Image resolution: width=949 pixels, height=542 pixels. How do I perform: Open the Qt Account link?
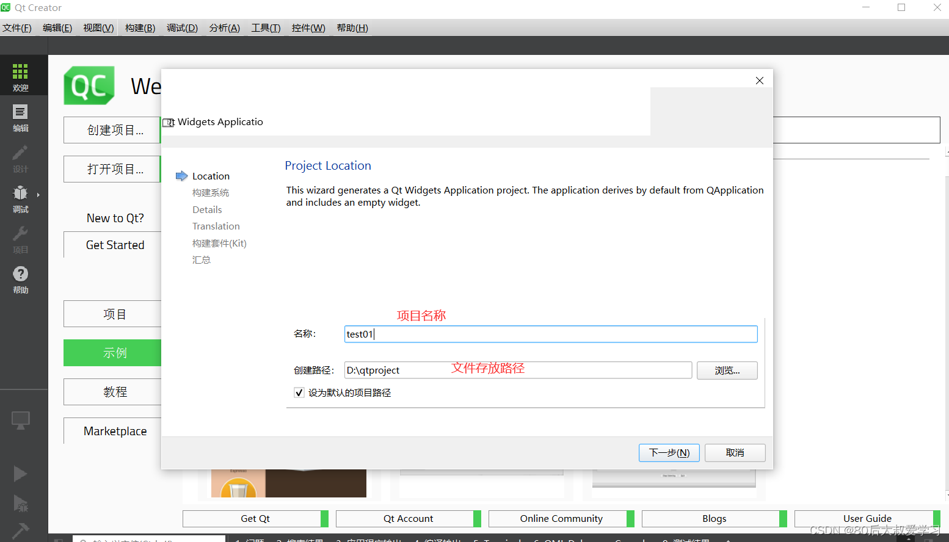click(x=408, y=519)
